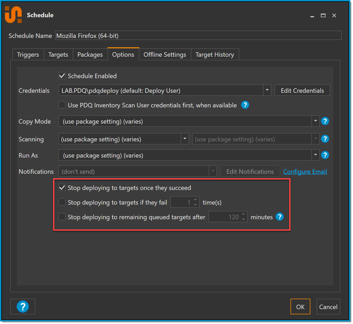353x324 pixels.
Task: Confirm with the OK button
Action: click(300, 306)
